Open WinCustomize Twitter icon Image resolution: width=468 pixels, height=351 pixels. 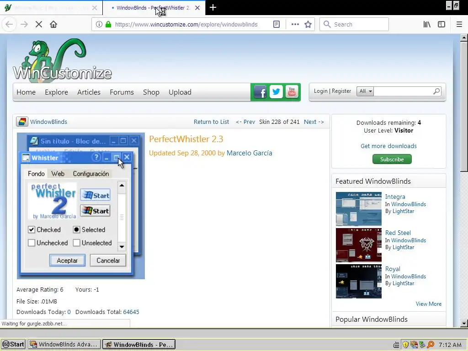(276, 91)
